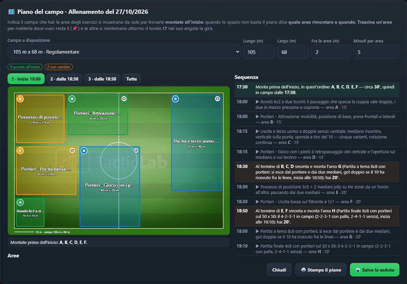Click the '2 con cambio' badge

click(59, 67)
